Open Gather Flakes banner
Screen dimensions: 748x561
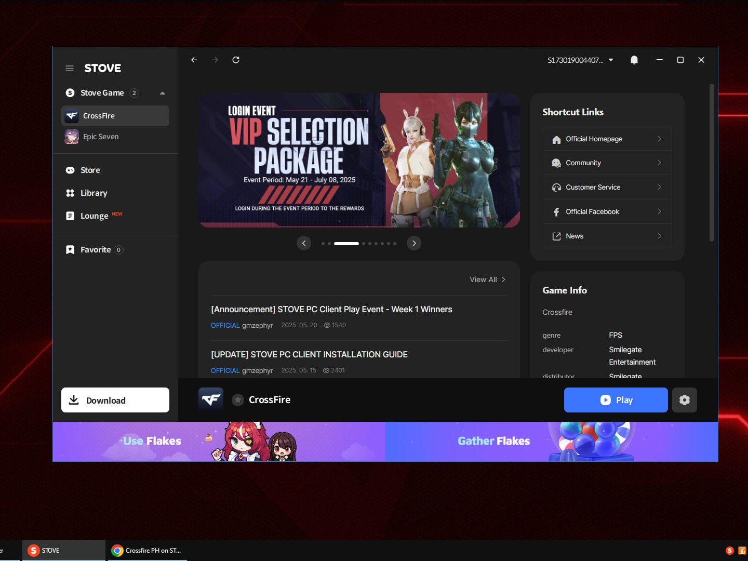(552, 442)
